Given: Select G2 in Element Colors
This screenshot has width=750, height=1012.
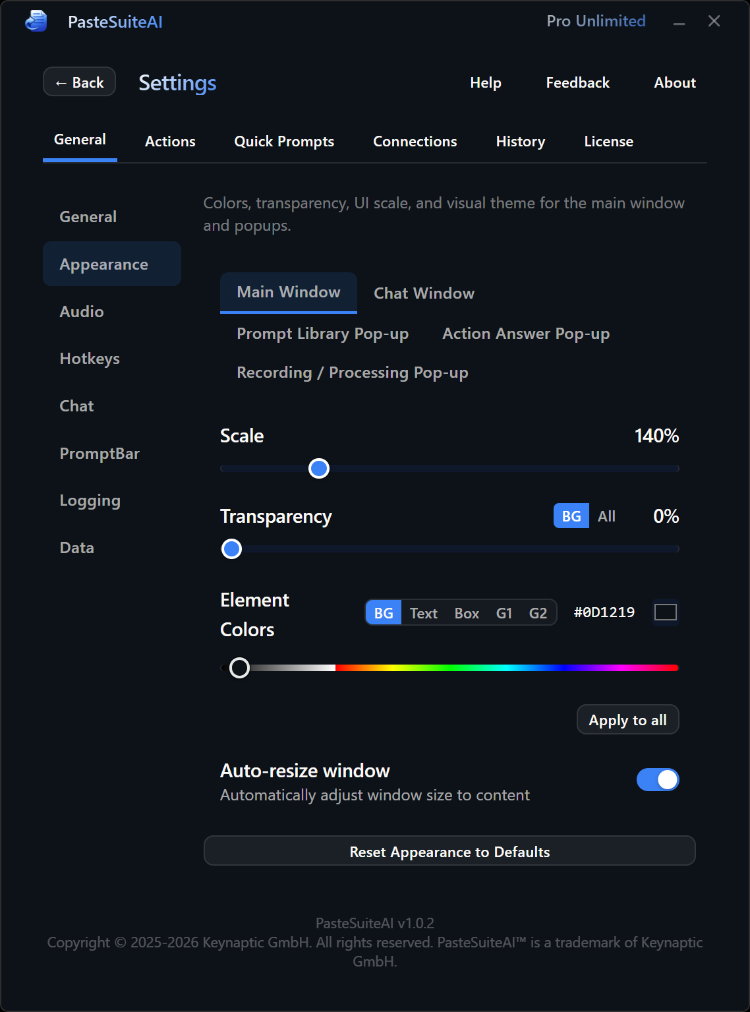Looking at the screenshot, I should pos(538,613).
